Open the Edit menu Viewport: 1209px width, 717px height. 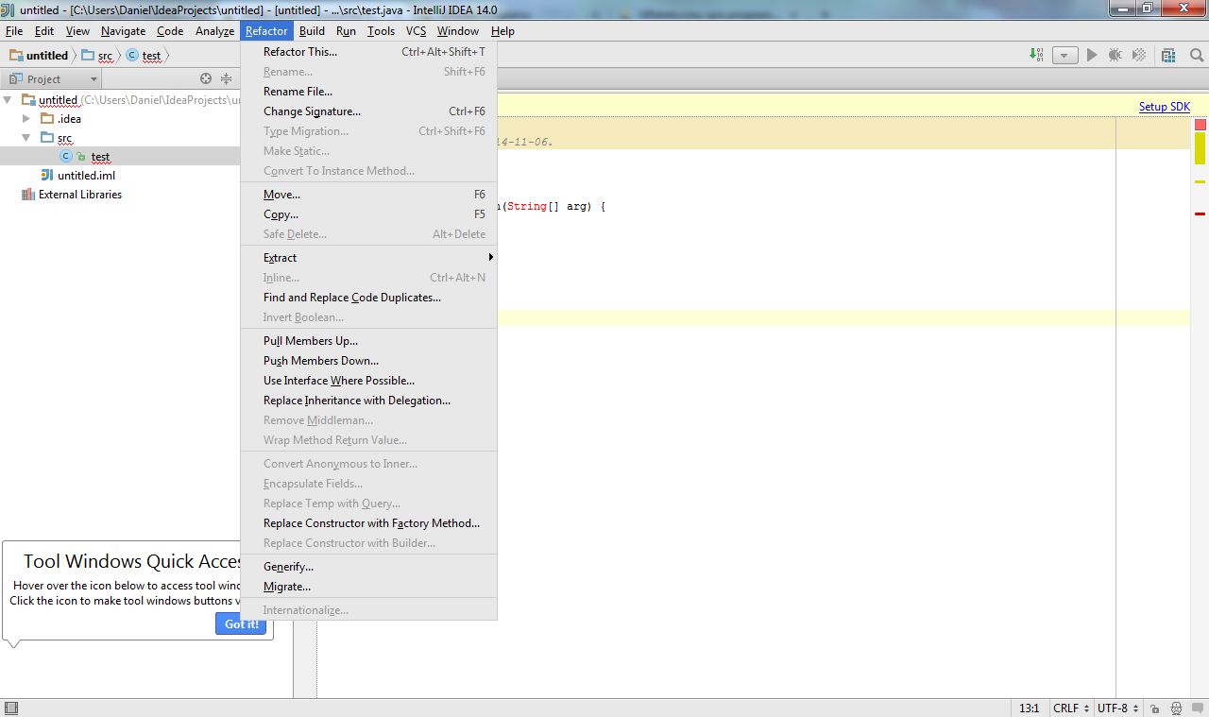[x=44, y=31]
